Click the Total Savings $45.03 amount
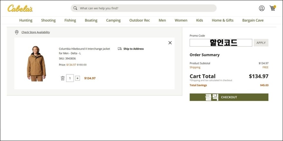 (264, 85)
